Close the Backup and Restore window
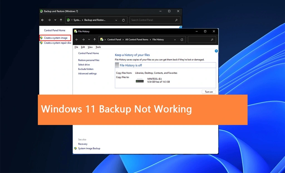The width and height of the screenshot is (285, 173). click(178, 11)
